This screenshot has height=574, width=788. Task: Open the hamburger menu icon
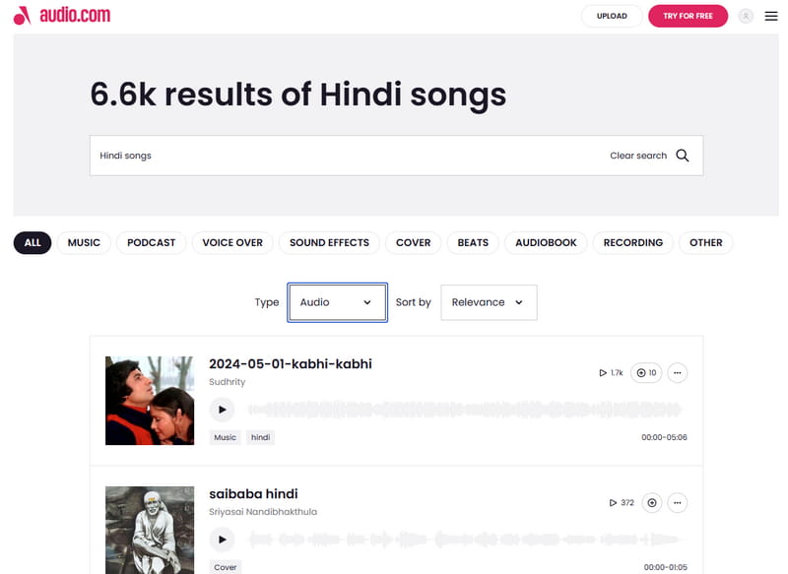tap(771, 16)
